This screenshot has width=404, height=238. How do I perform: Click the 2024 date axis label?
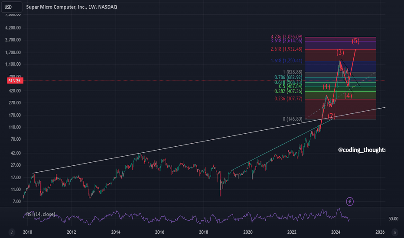point(336,232)
